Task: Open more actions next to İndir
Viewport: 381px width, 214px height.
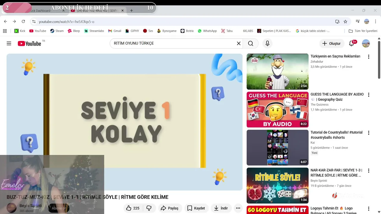Action: pos(238,208)
